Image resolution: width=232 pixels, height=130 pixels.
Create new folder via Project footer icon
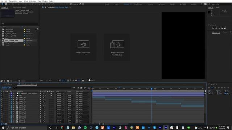point(5,81)
